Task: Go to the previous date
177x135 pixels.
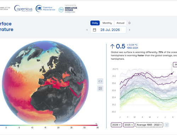Action: coord(87,30)
